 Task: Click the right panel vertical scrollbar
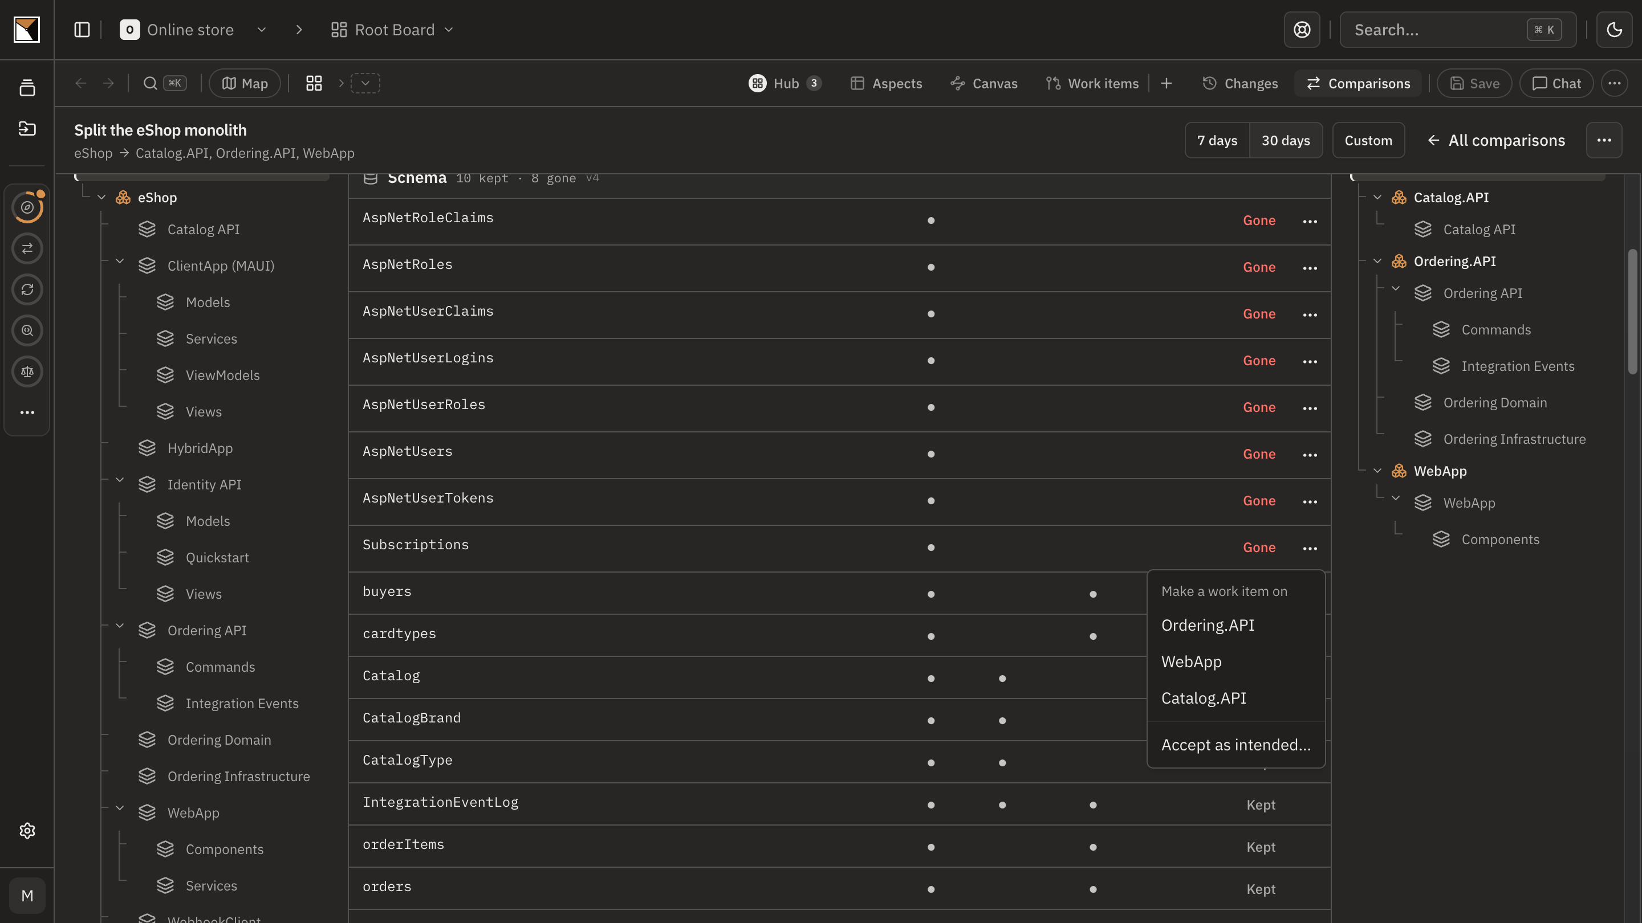click(1632, 311)
